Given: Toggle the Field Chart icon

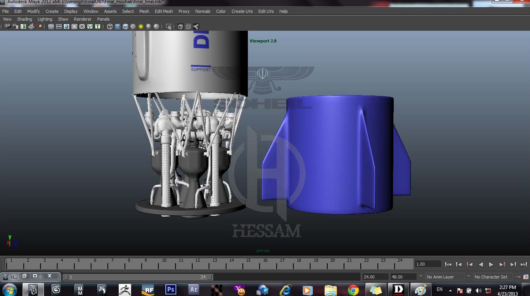Looking at the screenshot, I should (x=82, y=26).
